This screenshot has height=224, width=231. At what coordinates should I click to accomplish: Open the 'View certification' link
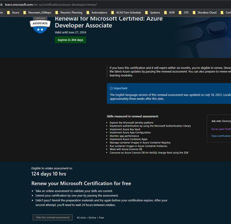click(221, 136)
